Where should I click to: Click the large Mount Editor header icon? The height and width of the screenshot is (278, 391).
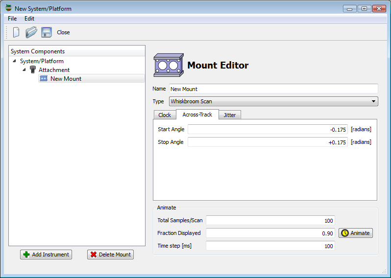click(x=169, y=66)
